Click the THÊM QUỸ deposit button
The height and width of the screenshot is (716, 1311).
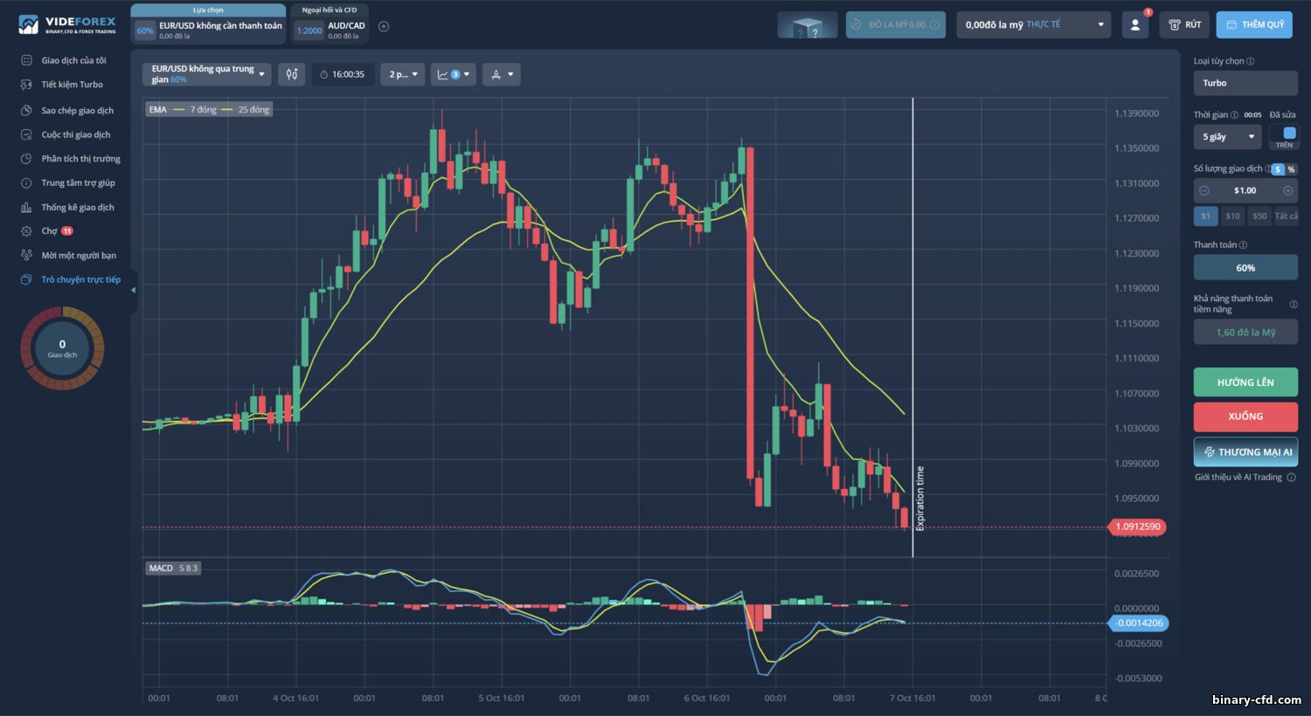1254,24
